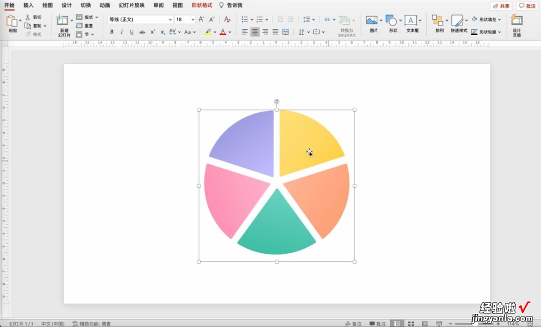Switch to Normal view in status bar
This screenshot has height=327, width=541.
pos(397,323)
